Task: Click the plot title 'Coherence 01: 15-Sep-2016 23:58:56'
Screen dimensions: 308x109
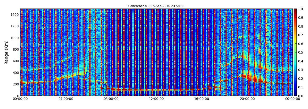Action: 156,6
